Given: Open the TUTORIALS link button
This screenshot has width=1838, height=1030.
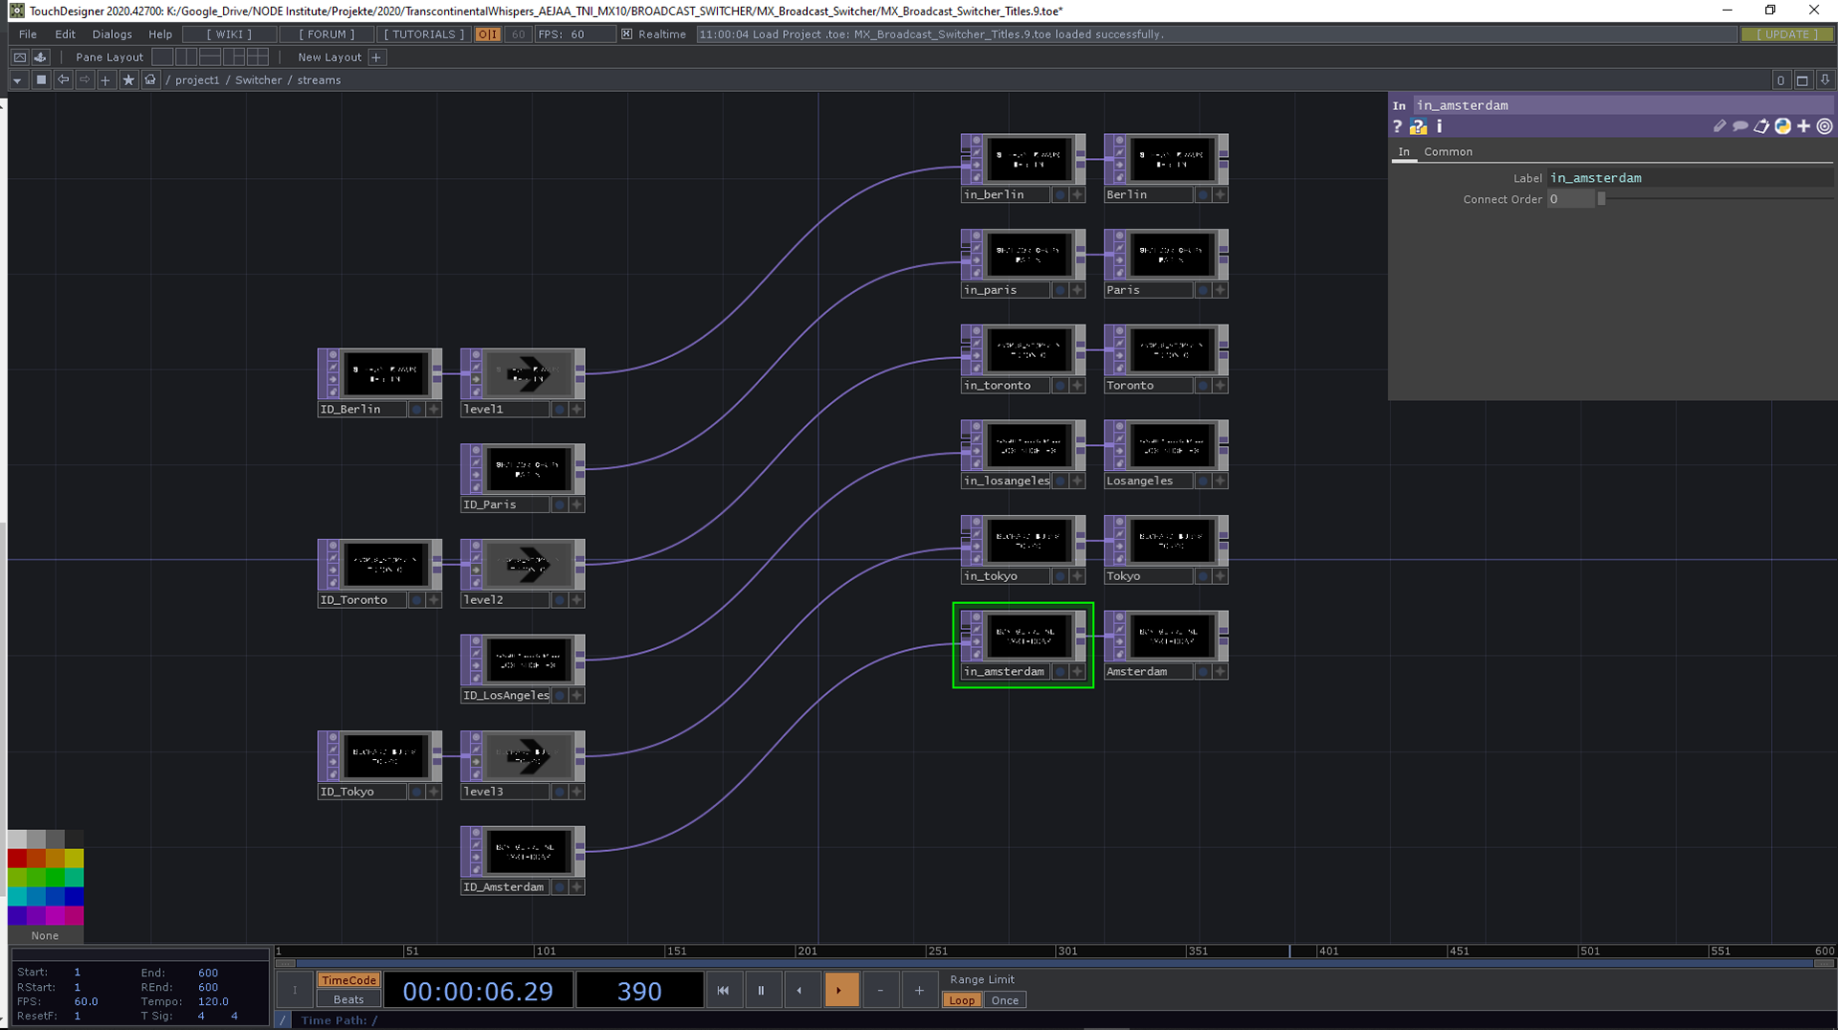Looking at the screenshot, I should click(x=423, y=34).
